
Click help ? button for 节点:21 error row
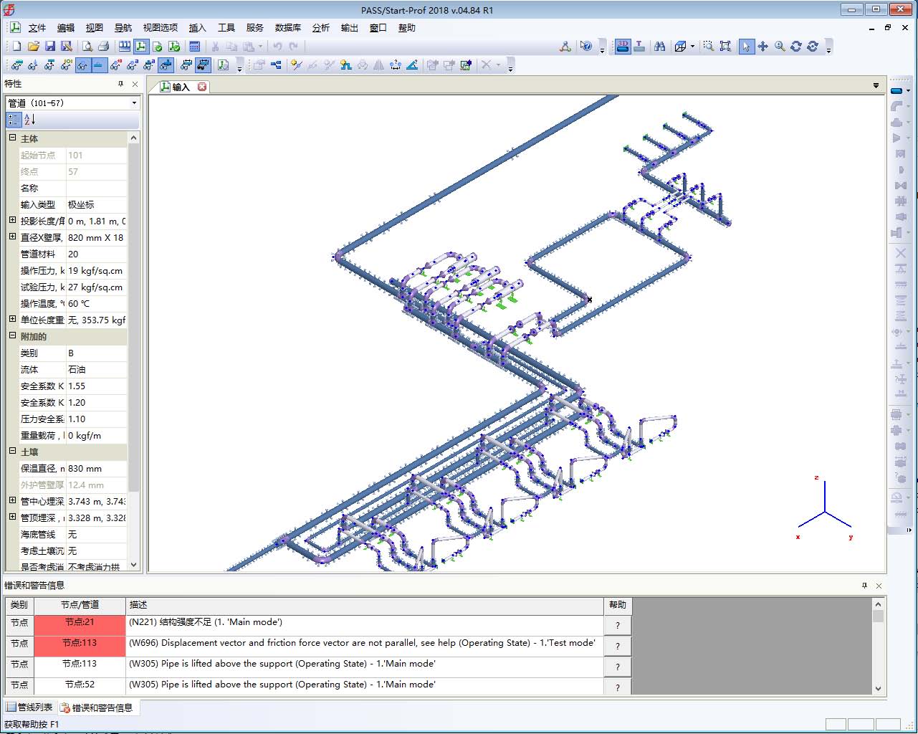point(618,625)
